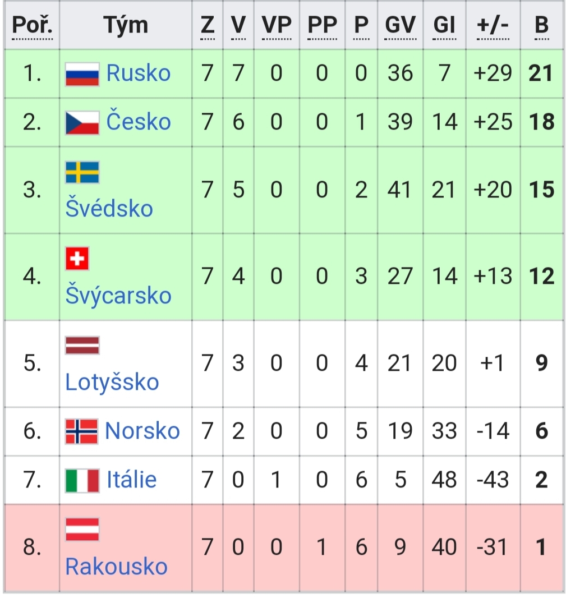Click the Russian flag icon
This screenshot has width=566, height=598.
click(x=82, y=74)
